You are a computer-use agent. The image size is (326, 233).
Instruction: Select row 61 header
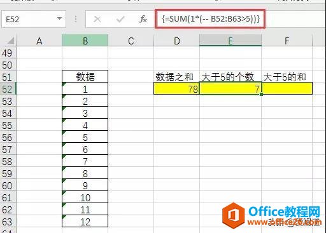pos(8,197)
